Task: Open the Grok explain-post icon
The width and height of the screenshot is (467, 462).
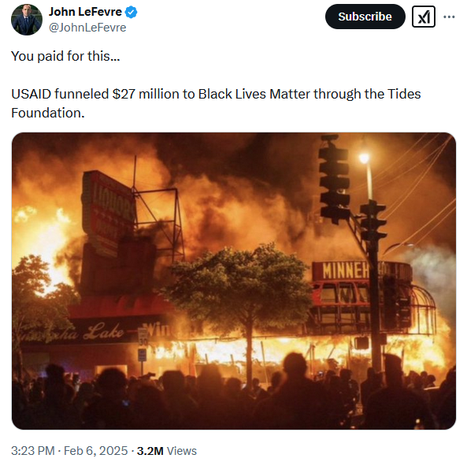Action: [x=423, y=17]
